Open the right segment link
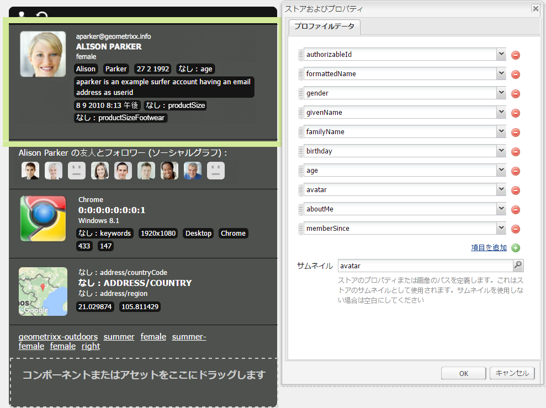The width and height of the screenshot is (546, 408). pos(91,346)
